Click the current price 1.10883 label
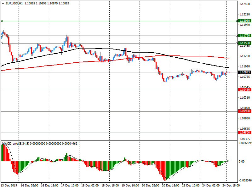 pyautogui.click(x=244, y=72)
